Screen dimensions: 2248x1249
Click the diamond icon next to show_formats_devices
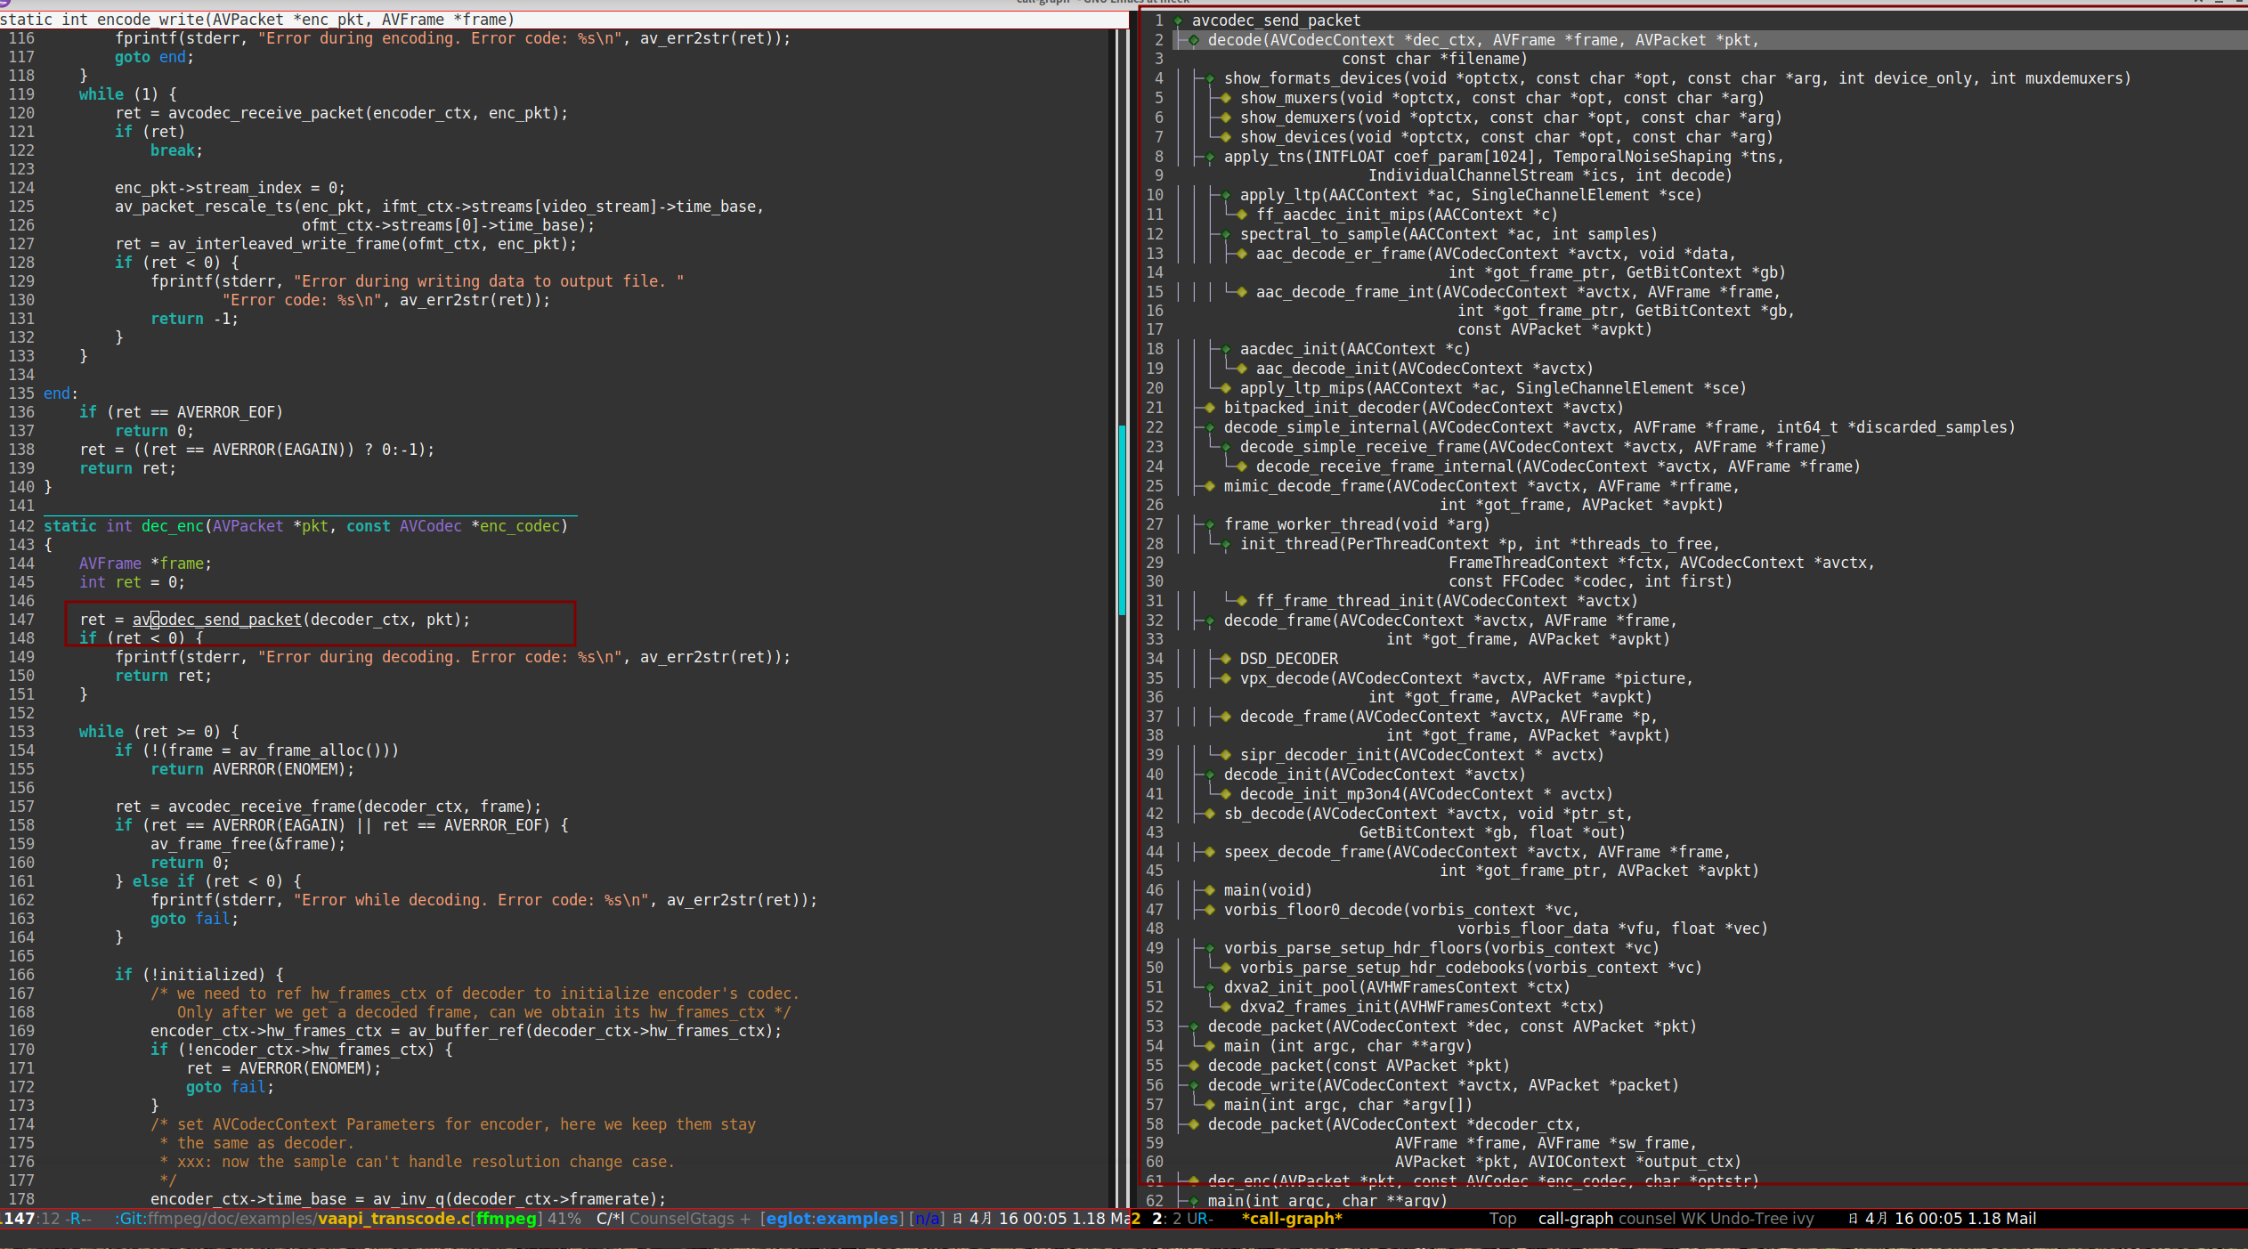(x=1209, y=78)
